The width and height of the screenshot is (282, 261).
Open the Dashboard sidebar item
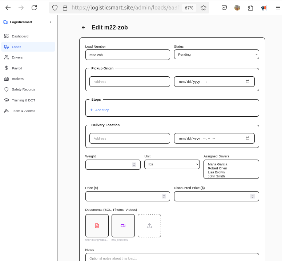point(28,36)
